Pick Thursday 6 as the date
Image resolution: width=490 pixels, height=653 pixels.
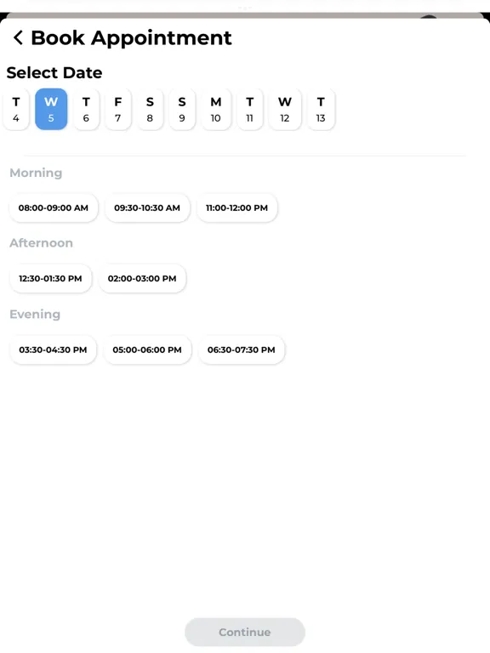point(86,109)
